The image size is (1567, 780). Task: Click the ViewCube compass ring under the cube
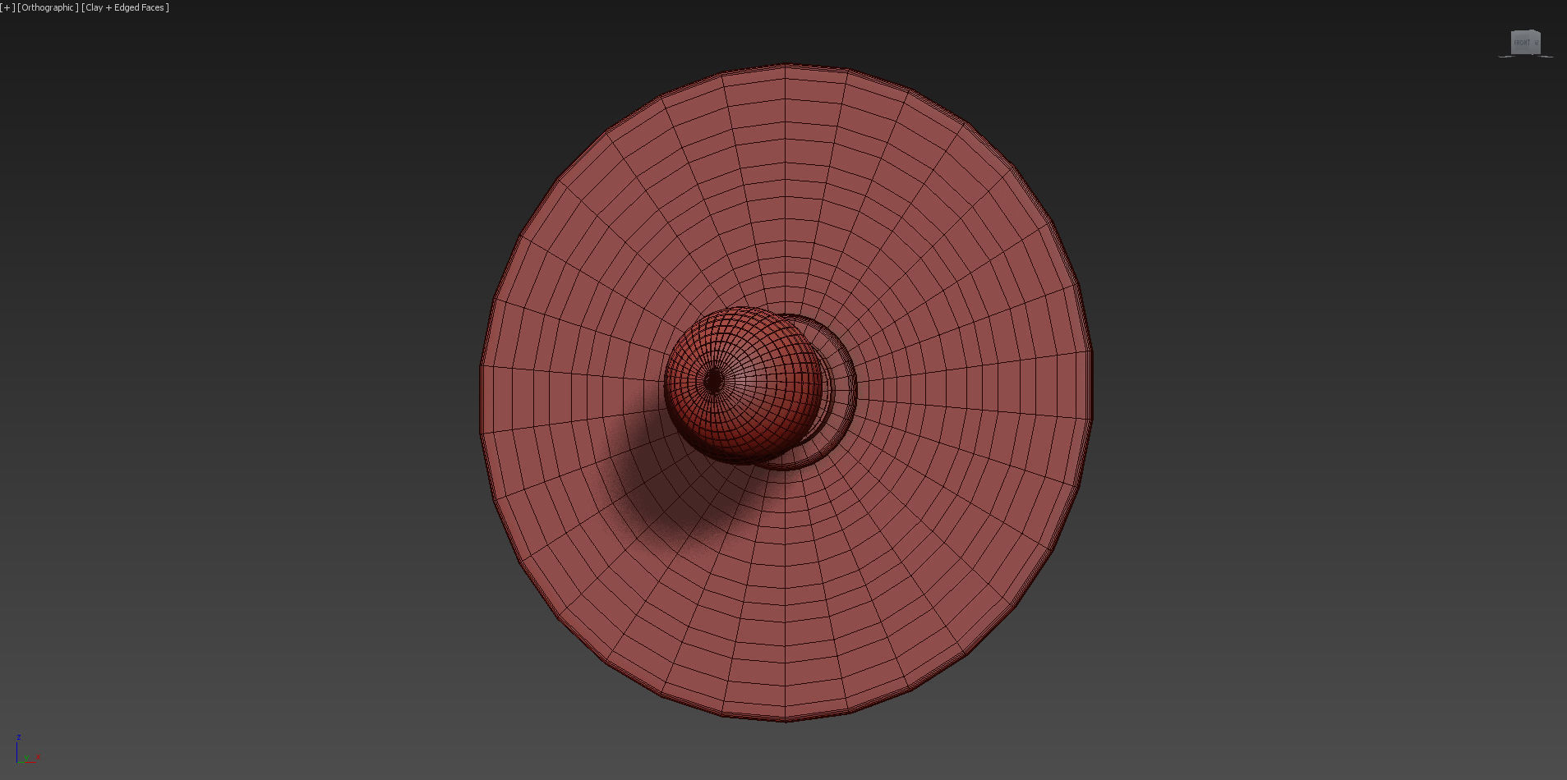pos(1526,56)
